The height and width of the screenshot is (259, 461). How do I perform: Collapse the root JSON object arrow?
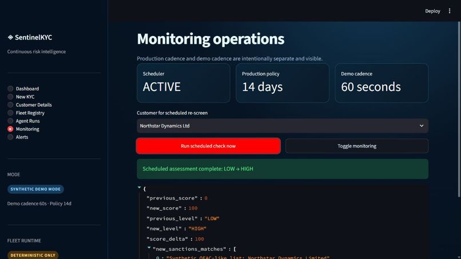point(139,188)
